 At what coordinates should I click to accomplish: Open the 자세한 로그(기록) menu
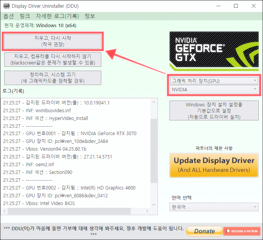[57, 16]
